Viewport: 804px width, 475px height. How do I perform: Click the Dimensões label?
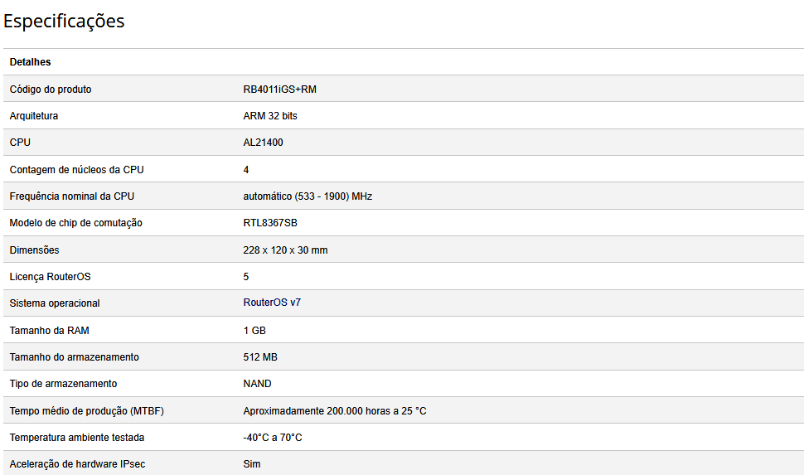(x=34, y=250)
